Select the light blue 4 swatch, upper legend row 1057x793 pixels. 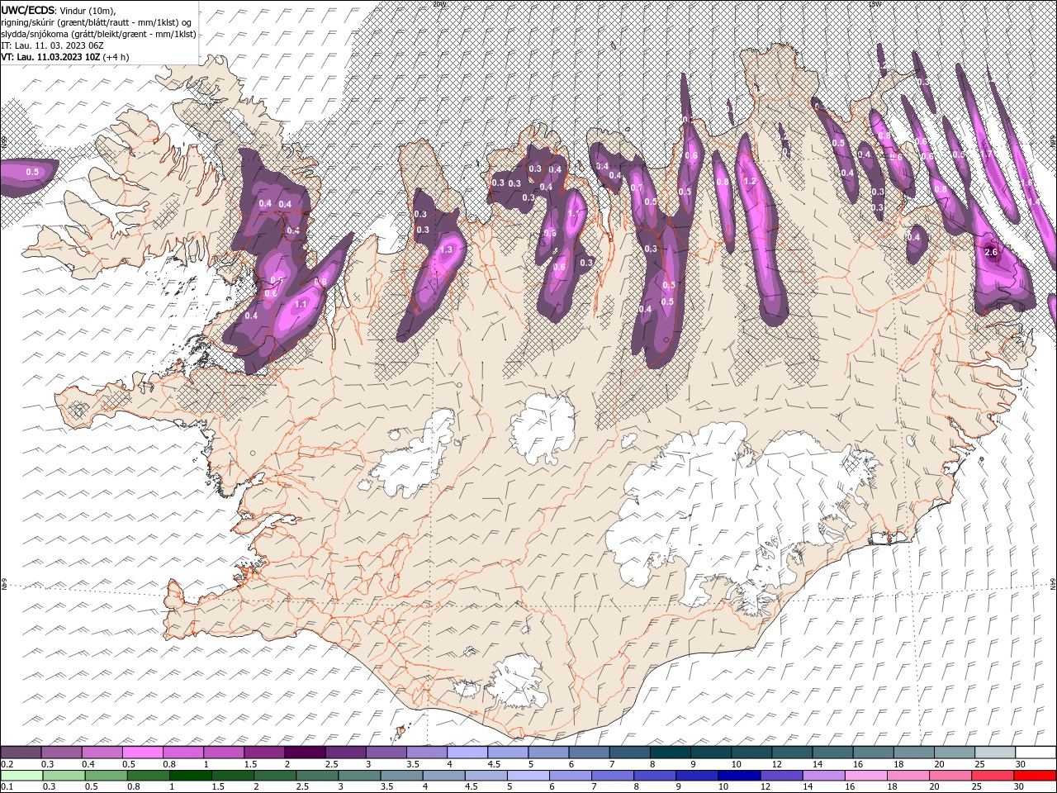(467, 753)
